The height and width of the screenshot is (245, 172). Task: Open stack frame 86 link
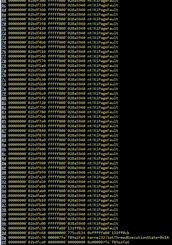click(x=4, y=126)
